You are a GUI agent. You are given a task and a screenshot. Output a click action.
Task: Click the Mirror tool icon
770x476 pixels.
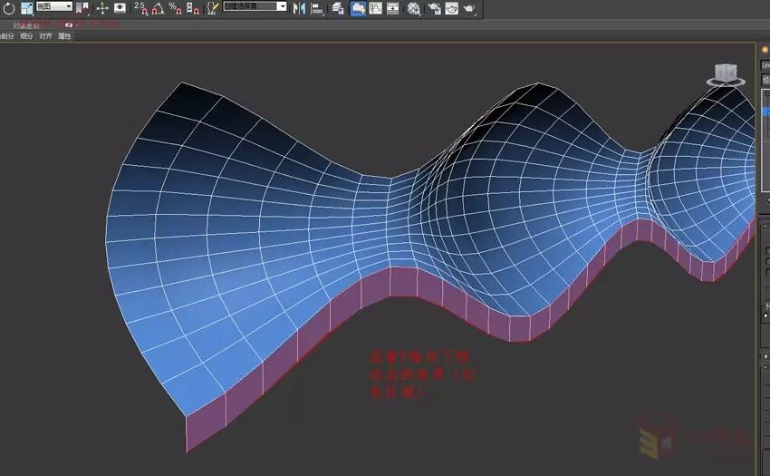(299, 8)
